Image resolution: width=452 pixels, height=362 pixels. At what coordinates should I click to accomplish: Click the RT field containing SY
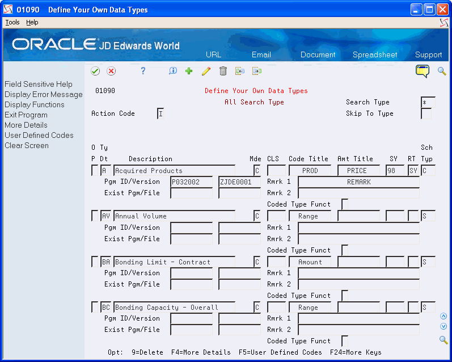point(413,170)
